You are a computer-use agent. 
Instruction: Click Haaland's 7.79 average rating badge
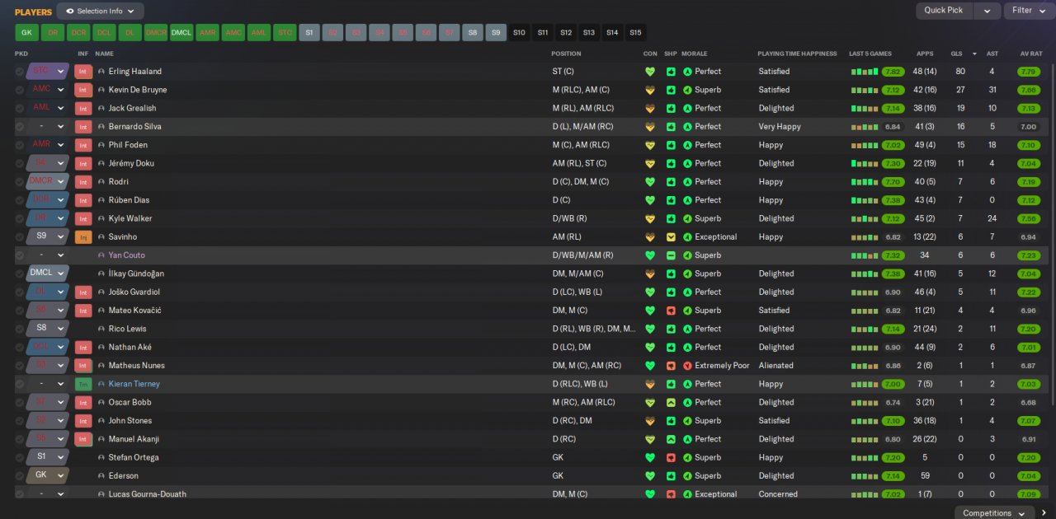pyautogui.click(x=1029, y=72)
